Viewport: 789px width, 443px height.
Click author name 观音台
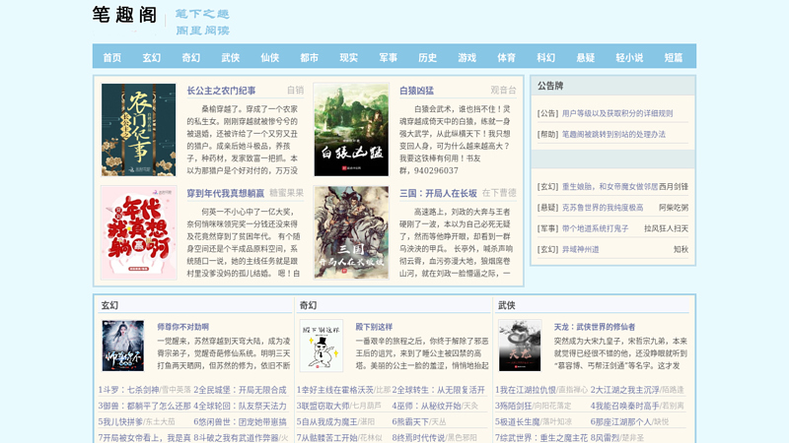[x=503, y=91]
